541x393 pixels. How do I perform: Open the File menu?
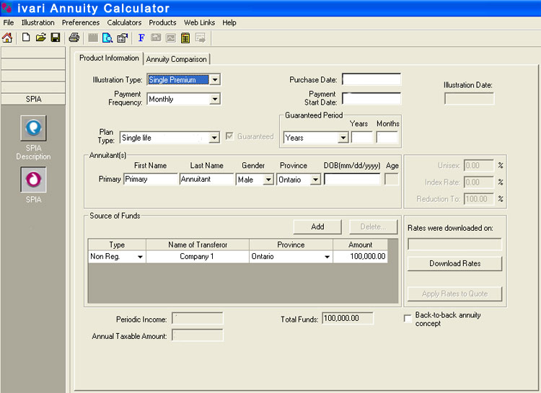pos(8,23)
